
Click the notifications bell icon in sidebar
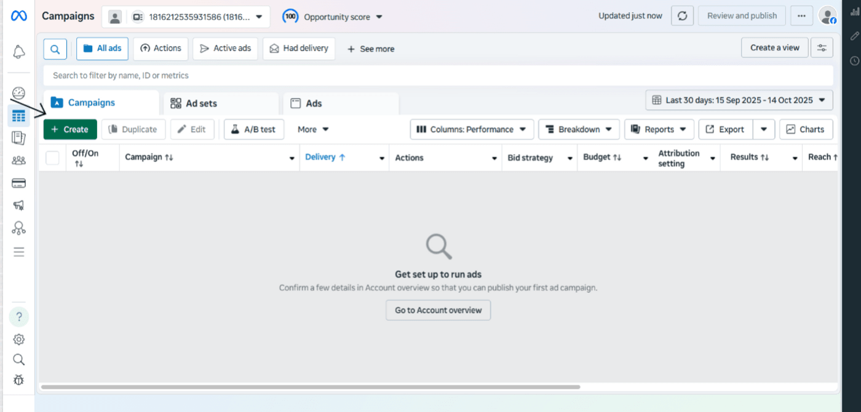19,52
